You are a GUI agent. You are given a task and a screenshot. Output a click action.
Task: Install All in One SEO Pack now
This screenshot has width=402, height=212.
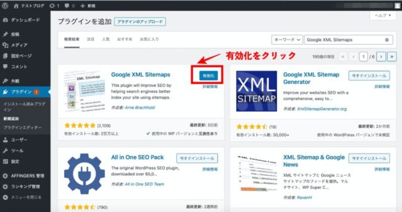coord(197,158)
